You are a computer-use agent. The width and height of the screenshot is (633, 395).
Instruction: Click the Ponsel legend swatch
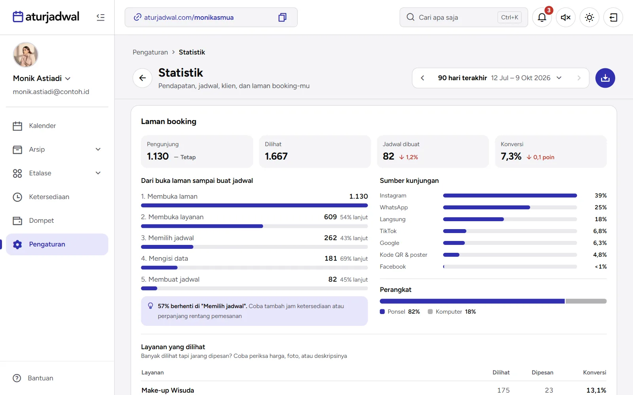pos(382,312)
